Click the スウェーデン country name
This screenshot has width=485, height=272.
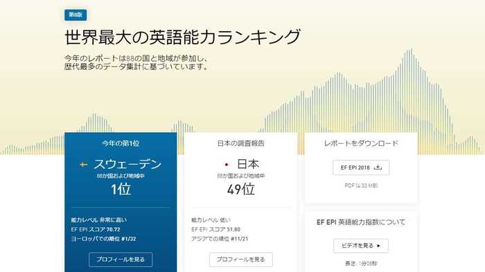click(127, 165)
